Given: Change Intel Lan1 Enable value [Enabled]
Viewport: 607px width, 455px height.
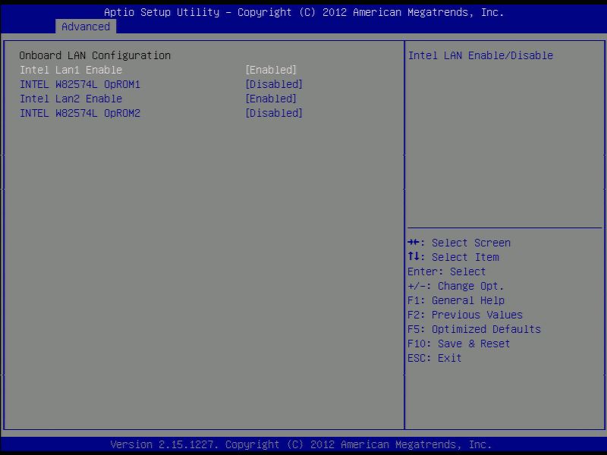Looking at the screenshot, I should [x=271, y=70].
